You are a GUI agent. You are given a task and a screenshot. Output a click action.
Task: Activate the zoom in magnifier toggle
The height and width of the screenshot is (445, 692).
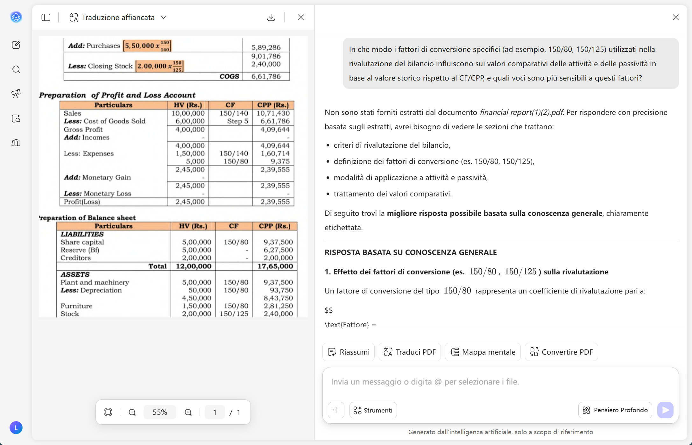click(x=188, y=412)
